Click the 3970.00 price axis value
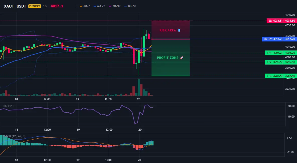Viewport: 297px width, 163px height. coord(290,89)
